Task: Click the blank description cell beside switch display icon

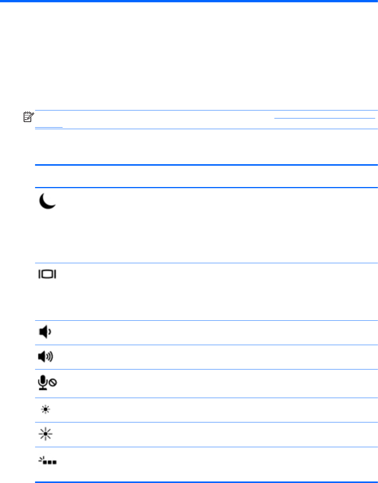Action: (x=217, y=291)
